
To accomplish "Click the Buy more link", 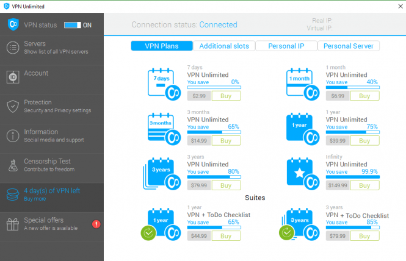I will 35,199.
